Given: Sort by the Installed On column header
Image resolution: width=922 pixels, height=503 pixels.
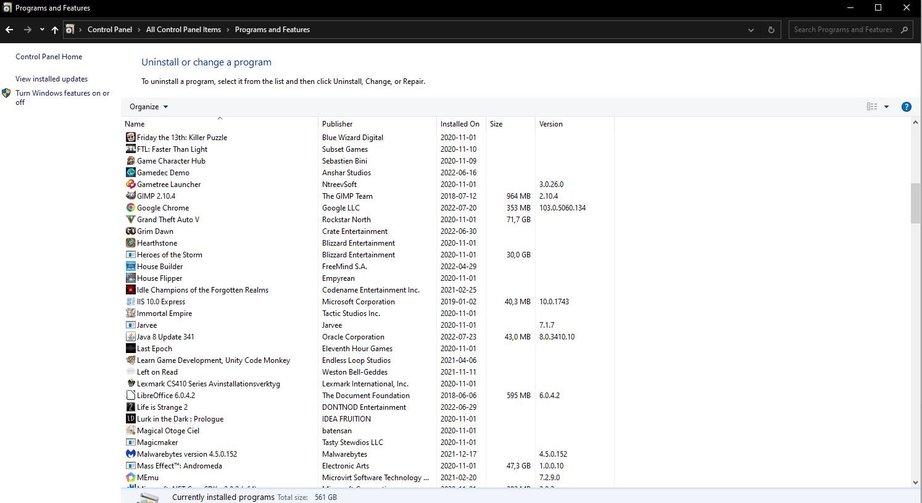Looking at the screenshot, I should coord(461,123).
